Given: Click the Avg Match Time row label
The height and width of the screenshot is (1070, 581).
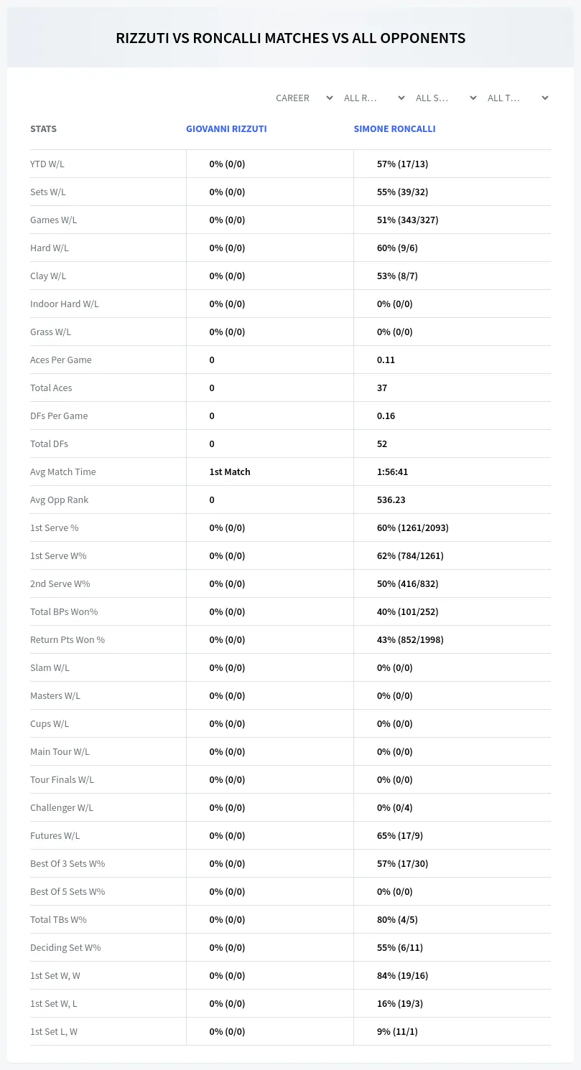Looking at the screenshot, I should pos(63,471).
